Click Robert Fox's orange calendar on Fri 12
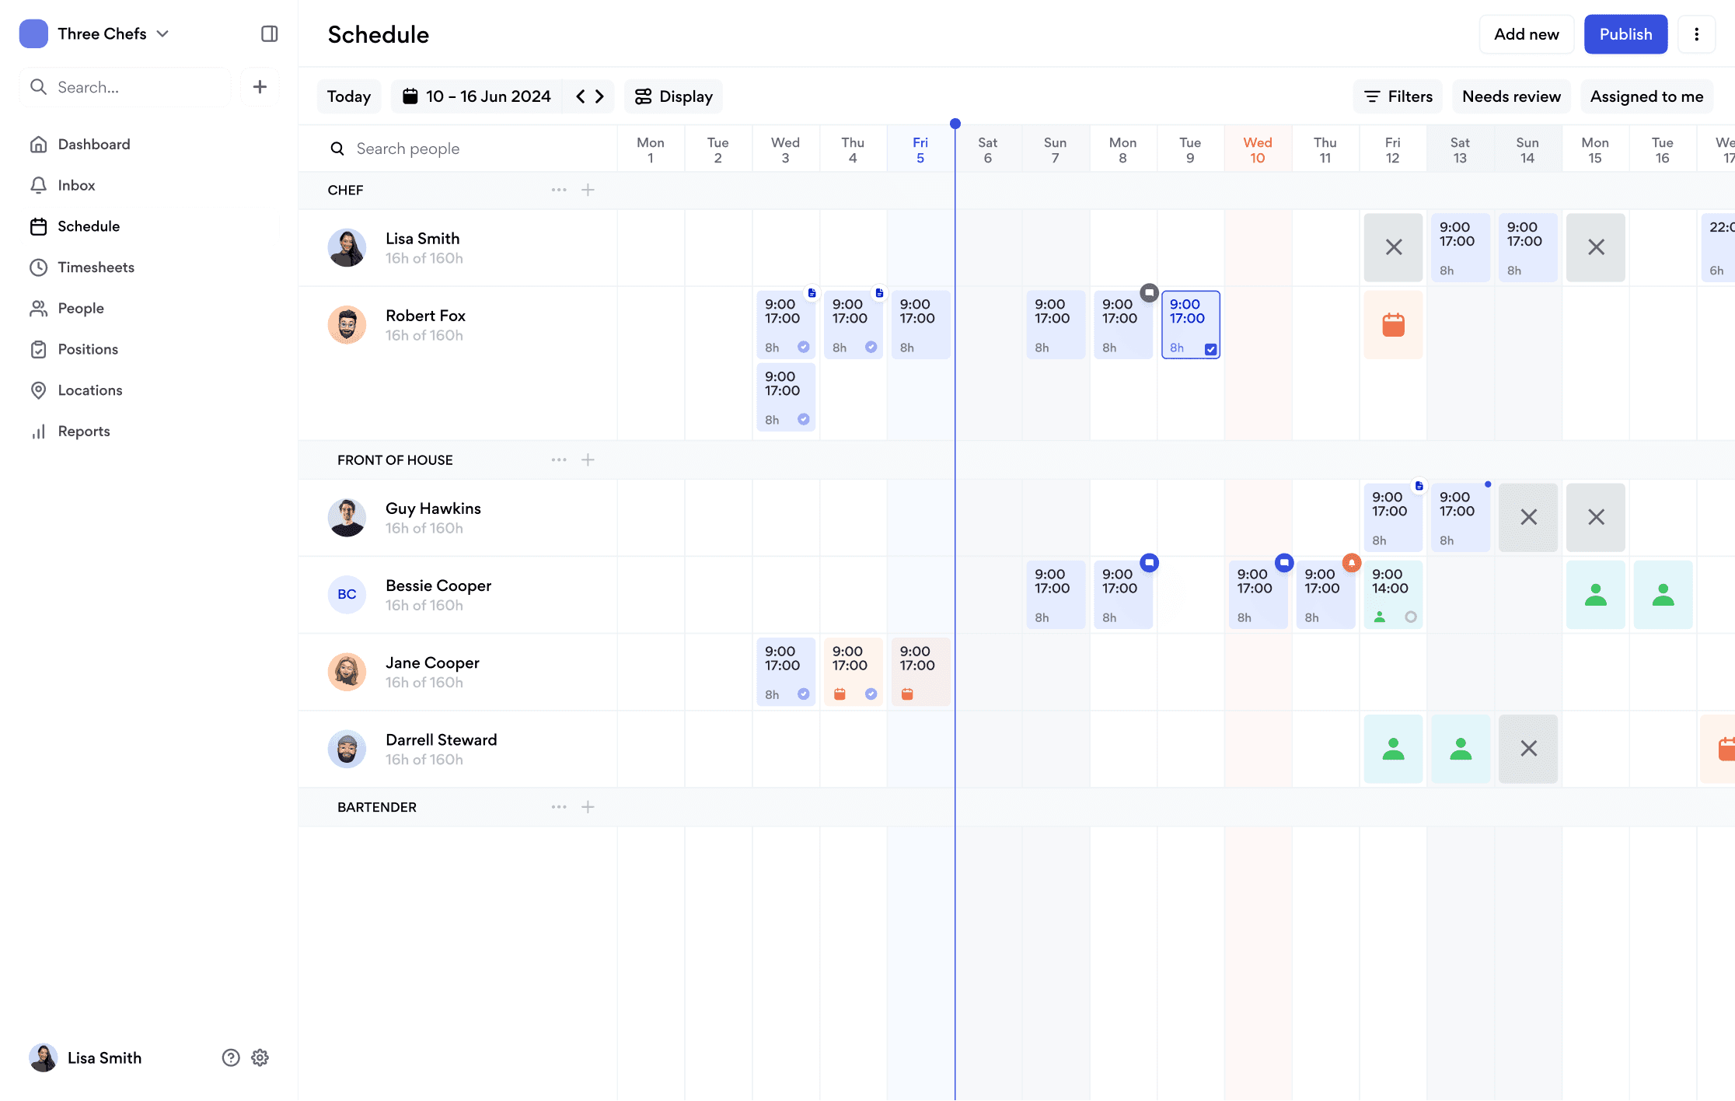1735x1101 pixels. (x=1393, y=325)
